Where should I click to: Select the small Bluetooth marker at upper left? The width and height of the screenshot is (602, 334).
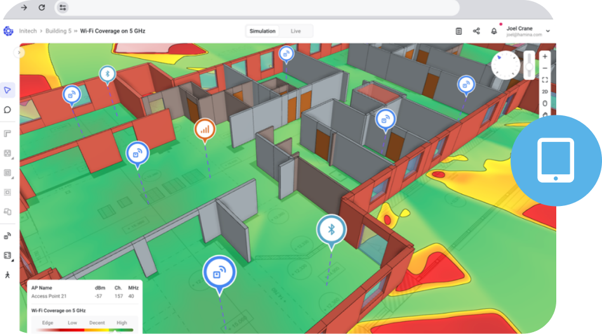click(107, 74)
